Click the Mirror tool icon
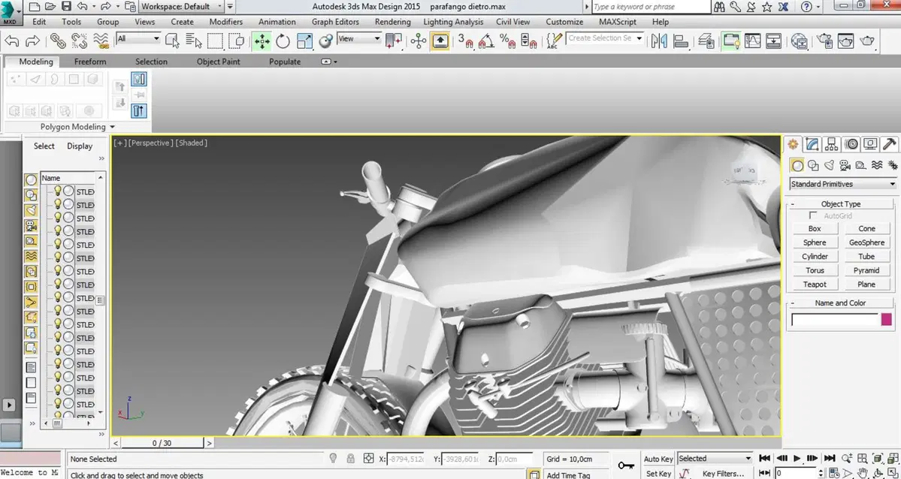The image size is (901, 479). click(x=659, y=41)
